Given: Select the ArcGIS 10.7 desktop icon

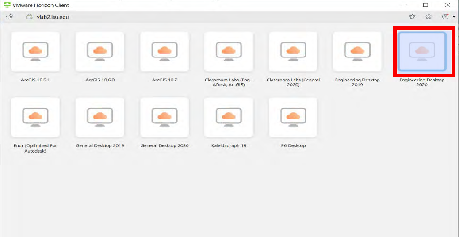Looking at the screenshot, I should (x=164, y=51).
